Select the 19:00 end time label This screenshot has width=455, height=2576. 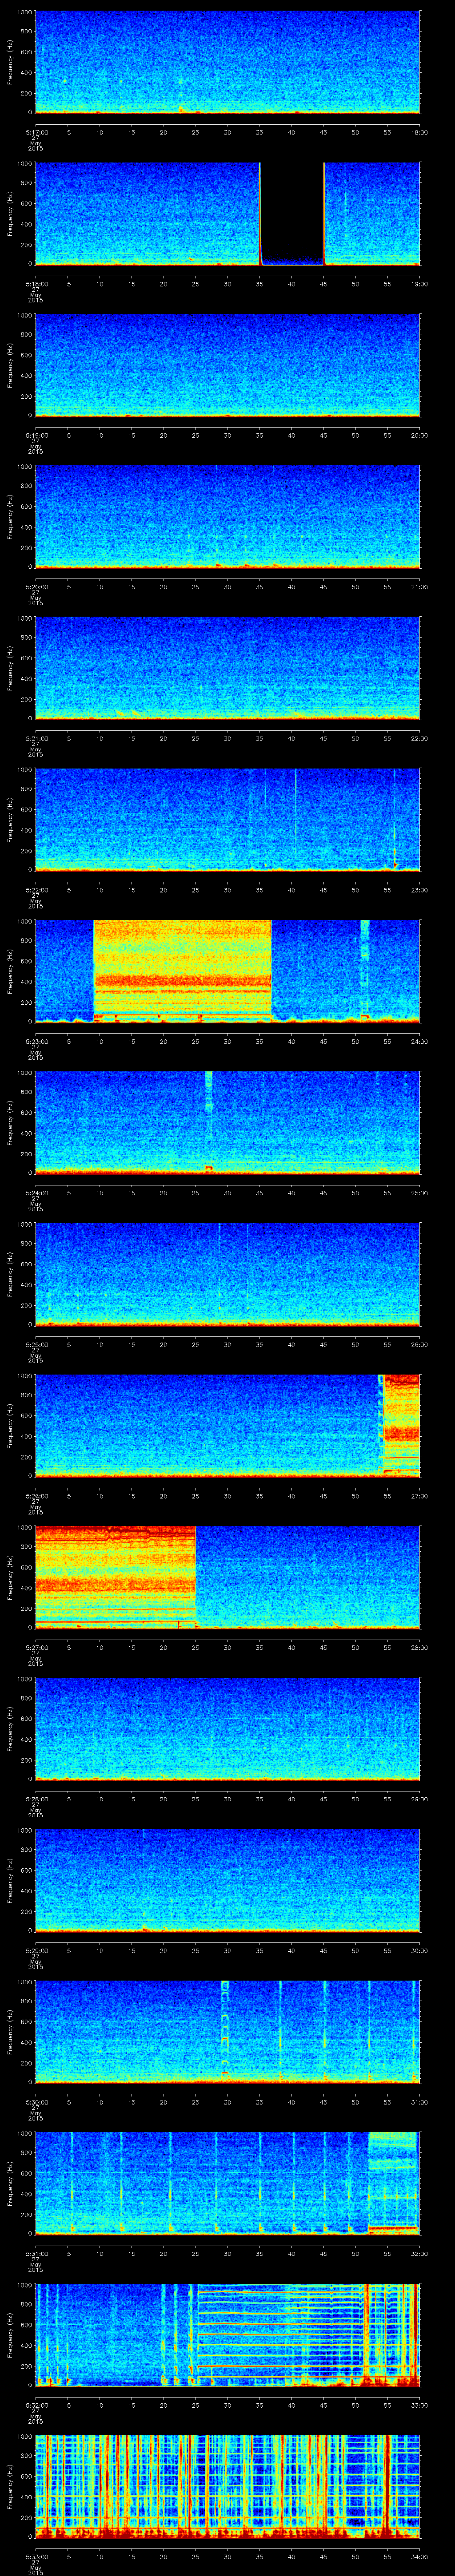click(420, 284)
